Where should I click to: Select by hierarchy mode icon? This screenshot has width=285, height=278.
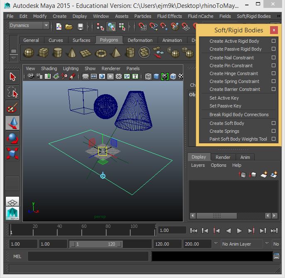(100, 27)
